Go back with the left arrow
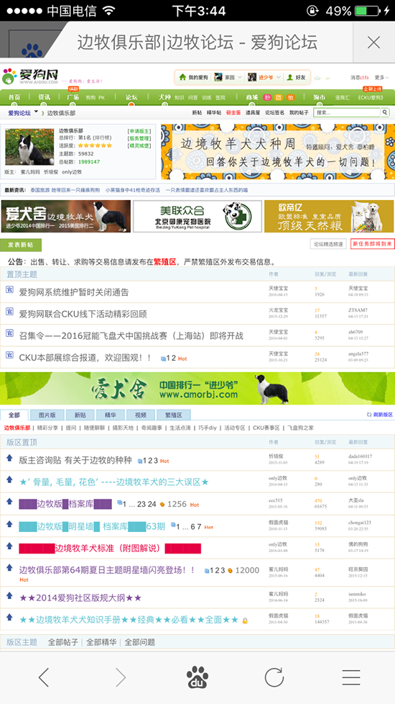This screenshot has width=395, height=704. (x=43, y=677)
